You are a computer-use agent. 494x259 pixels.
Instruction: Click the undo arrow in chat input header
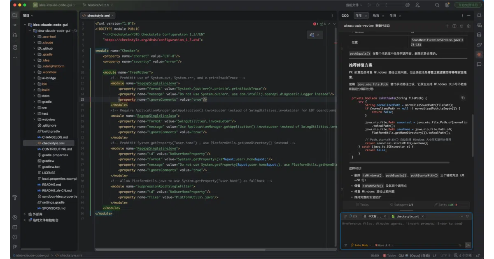[x=467, y=216]
